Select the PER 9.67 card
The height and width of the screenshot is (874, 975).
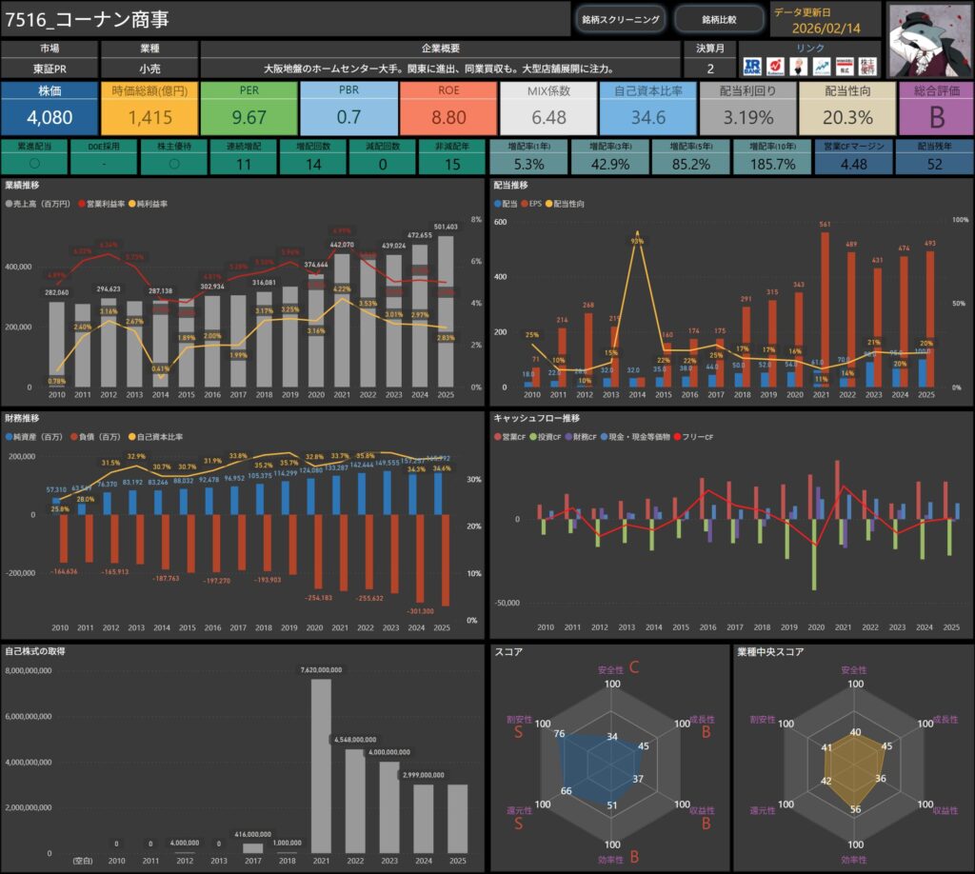coord(249,109)
